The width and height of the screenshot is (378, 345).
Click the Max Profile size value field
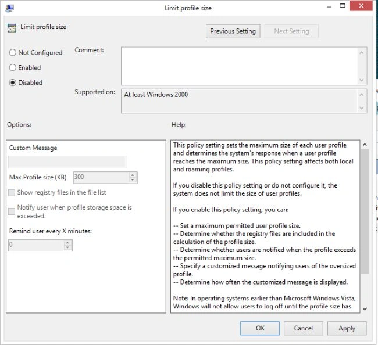coord(101,177)
